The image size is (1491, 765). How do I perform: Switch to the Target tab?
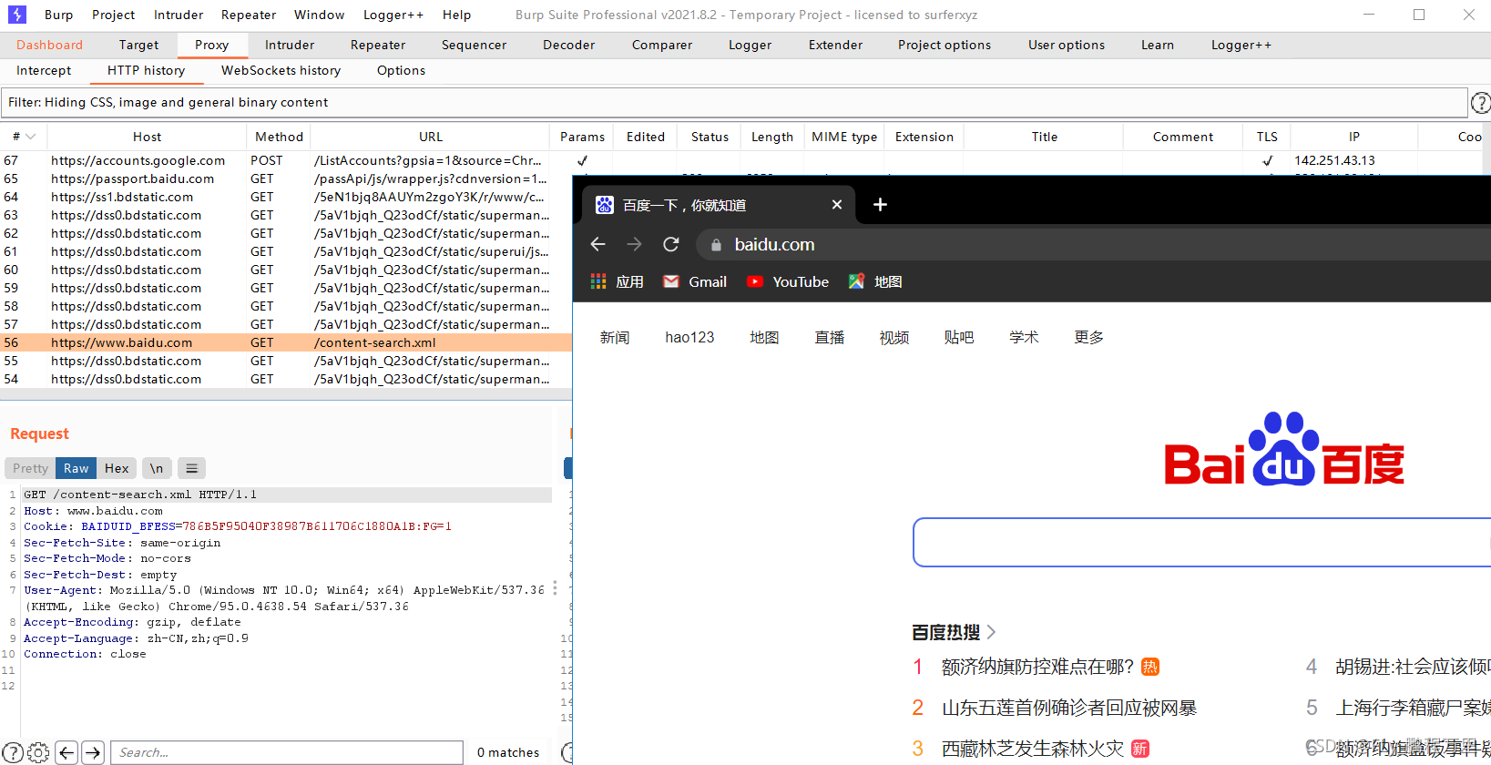click(x=138, y=45)
